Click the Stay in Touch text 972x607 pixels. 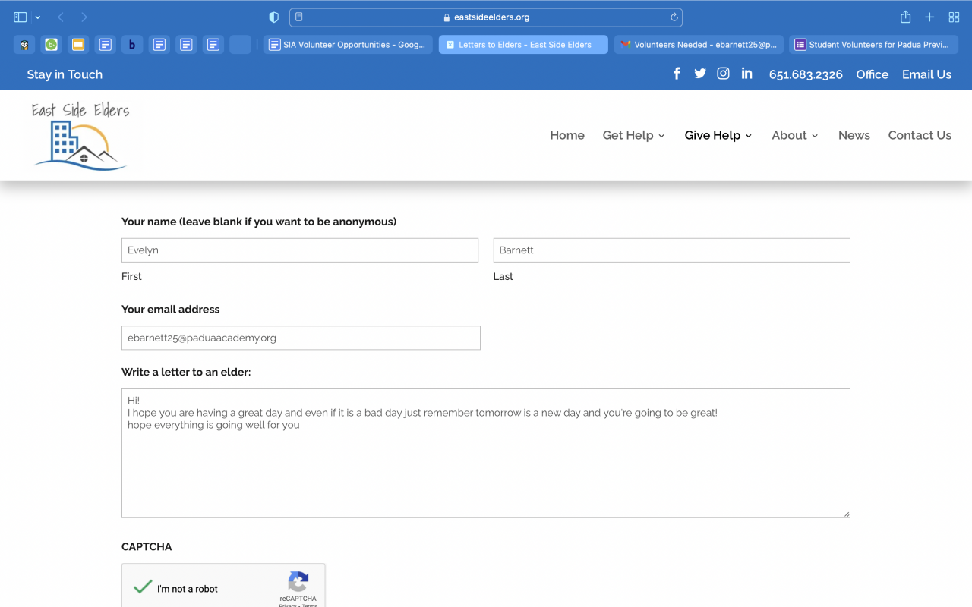pos(65,74)
